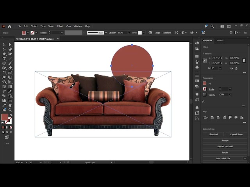Select the Selection tool arrow
This screenshot has height=187, width=250.
4,45
